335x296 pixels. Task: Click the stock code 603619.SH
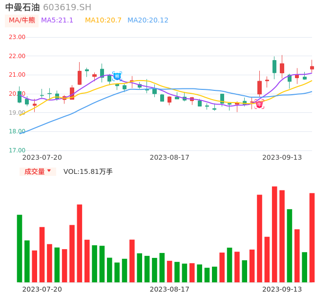(x=67, y=7)
